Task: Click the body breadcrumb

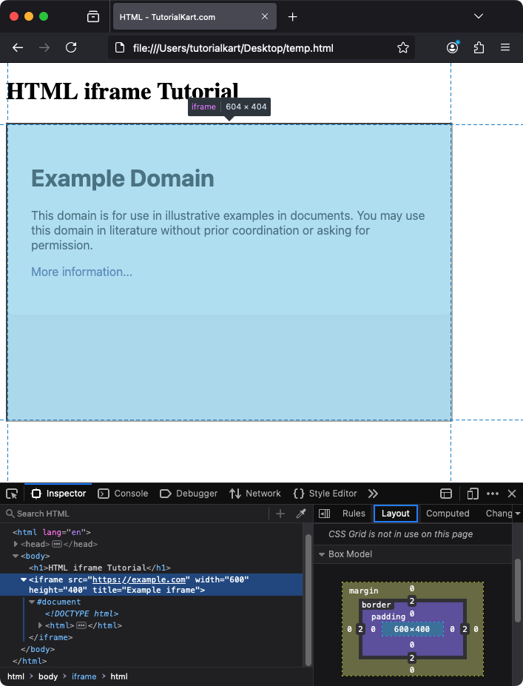Action: (x=48, y=676)
